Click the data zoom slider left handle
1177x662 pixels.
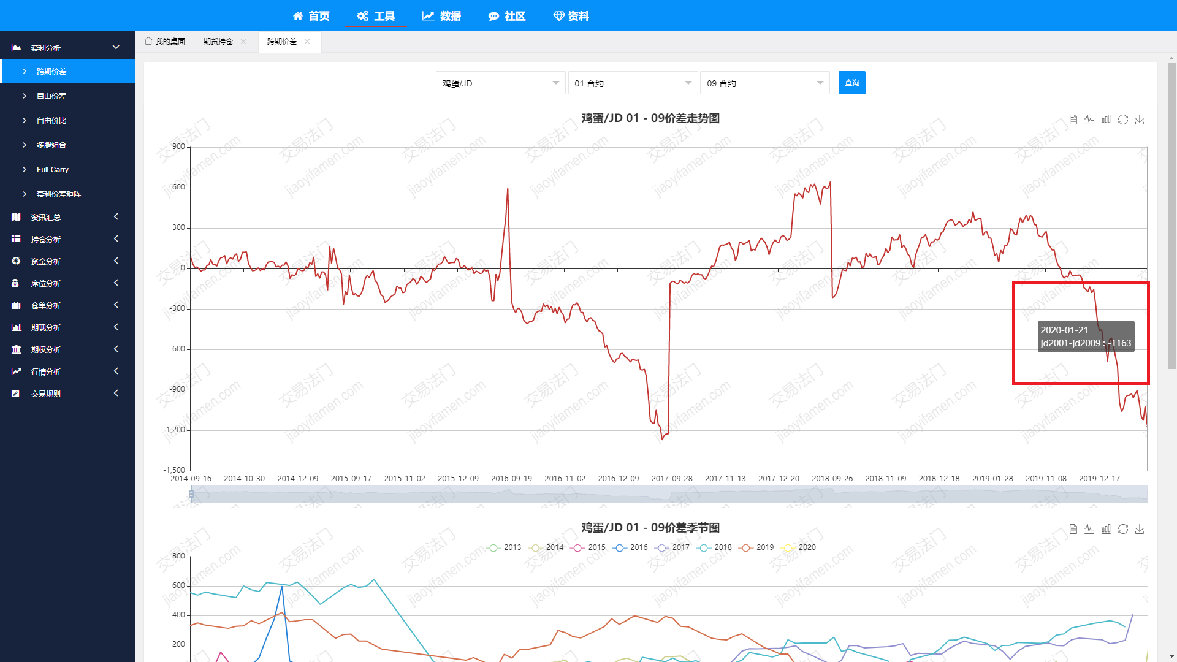(191, 494)
